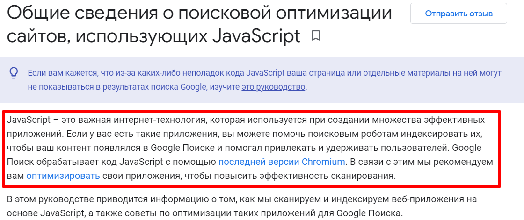Click the heading Общие сведения о поисковой оптимизации
The image size is (524, 220).
click(200, 13)
